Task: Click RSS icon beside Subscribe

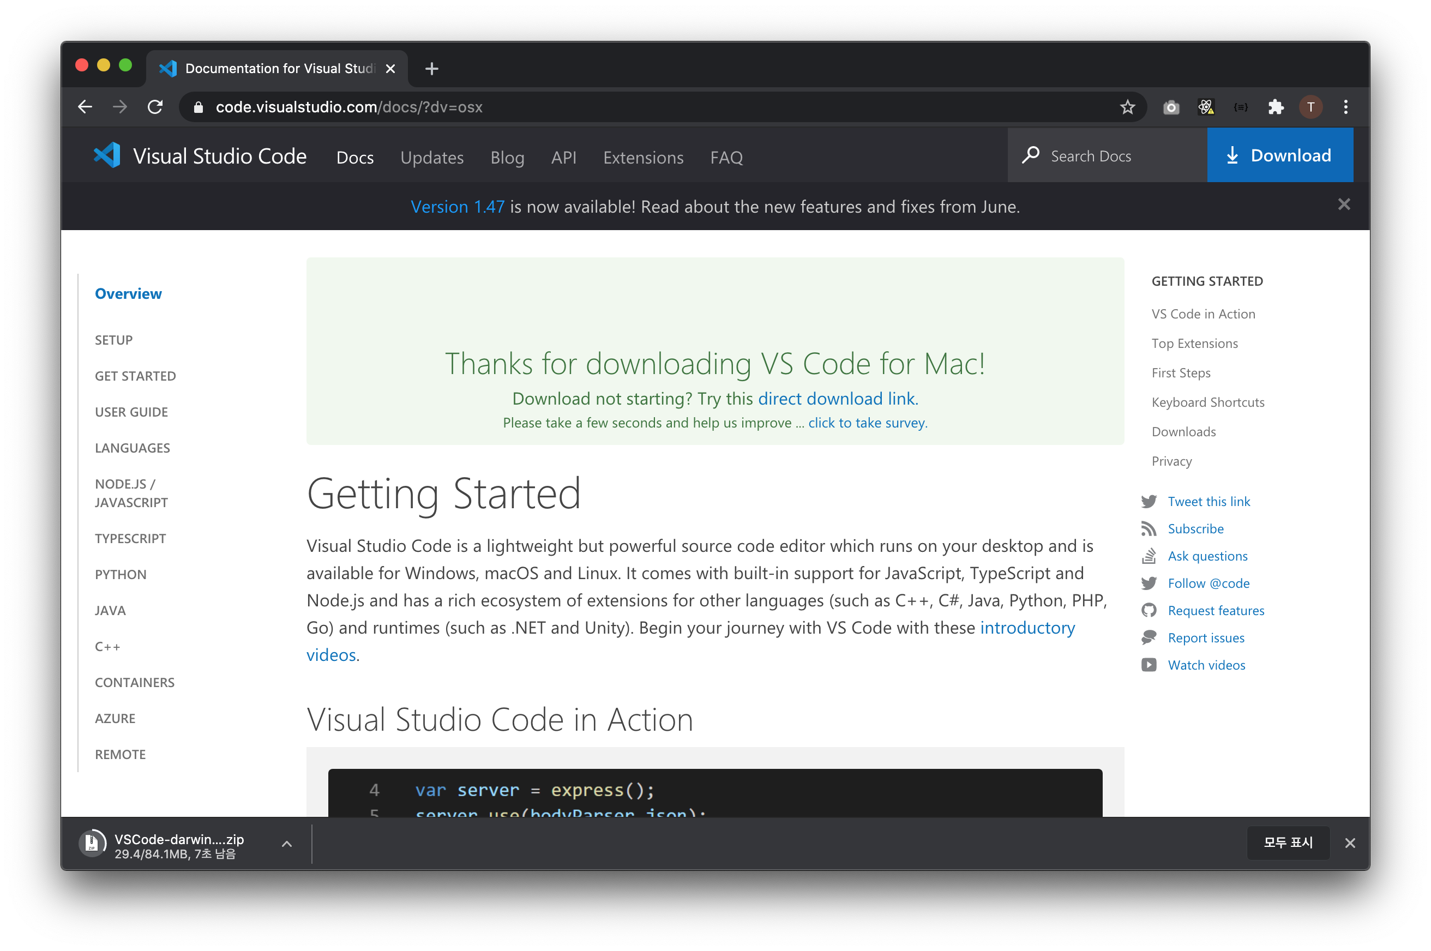Action: [x=1149, y=529]
